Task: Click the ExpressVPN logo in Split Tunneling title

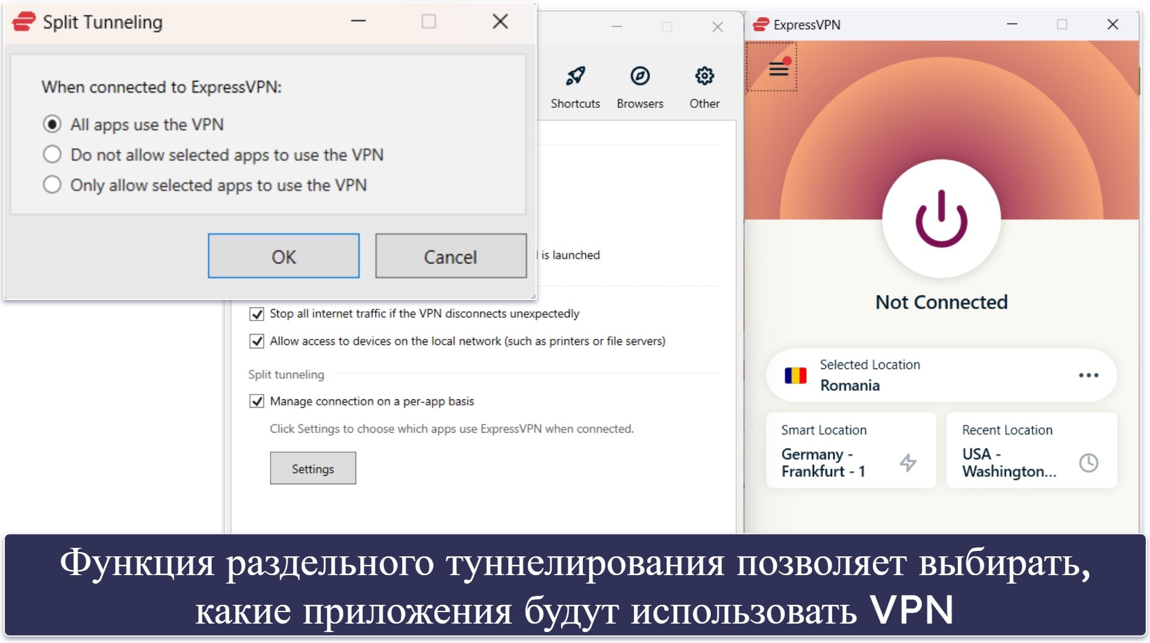Action: point(23,22)
